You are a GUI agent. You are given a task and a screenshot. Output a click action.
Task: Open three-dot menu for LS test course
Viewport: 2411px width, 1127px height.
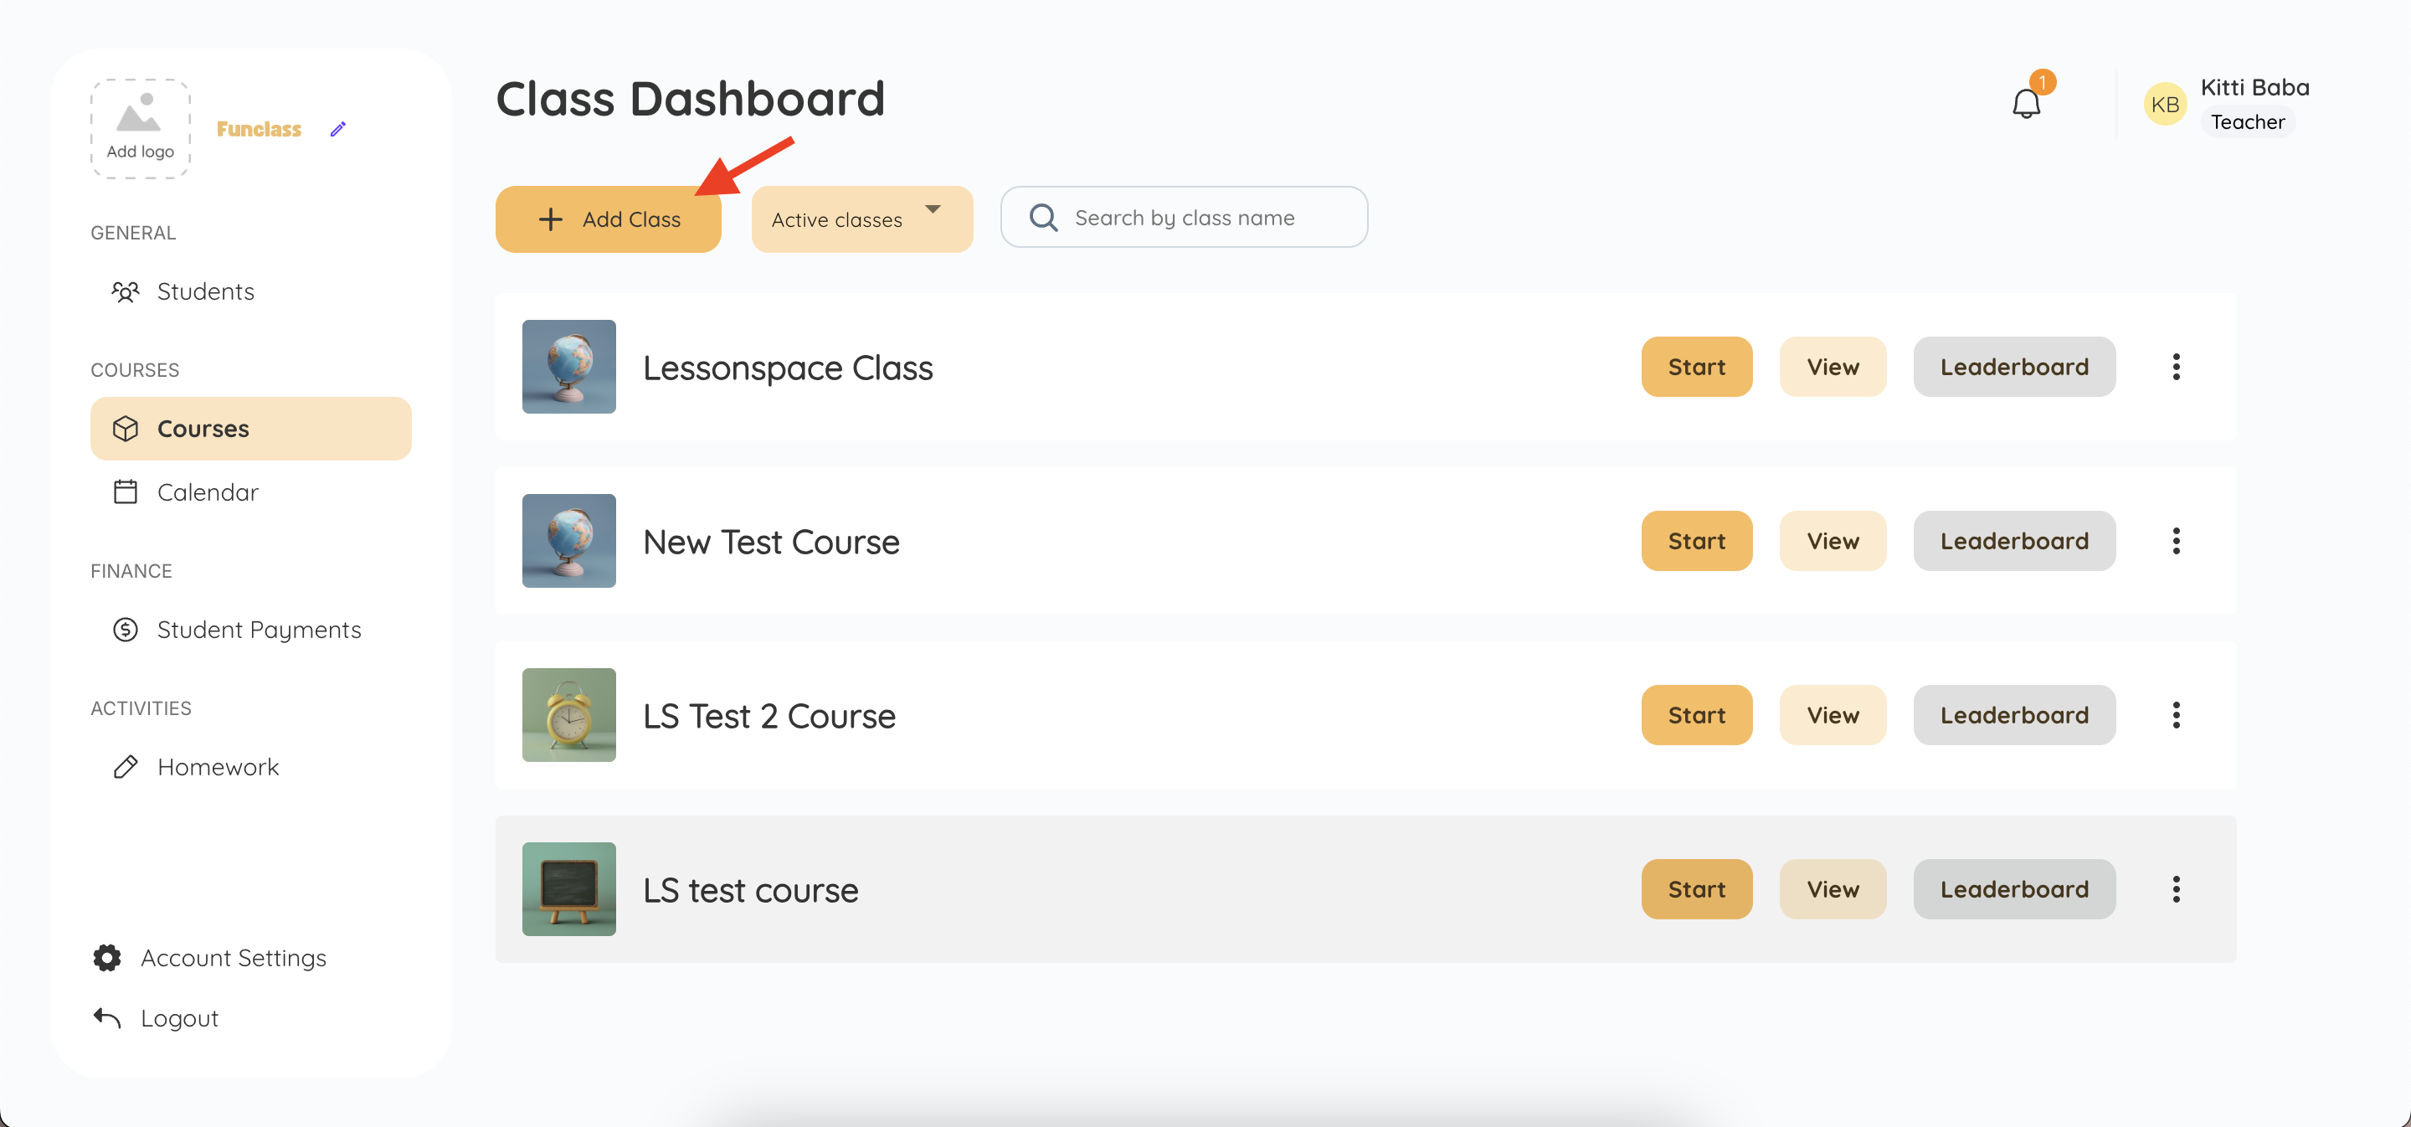[x=2175, y=889]
